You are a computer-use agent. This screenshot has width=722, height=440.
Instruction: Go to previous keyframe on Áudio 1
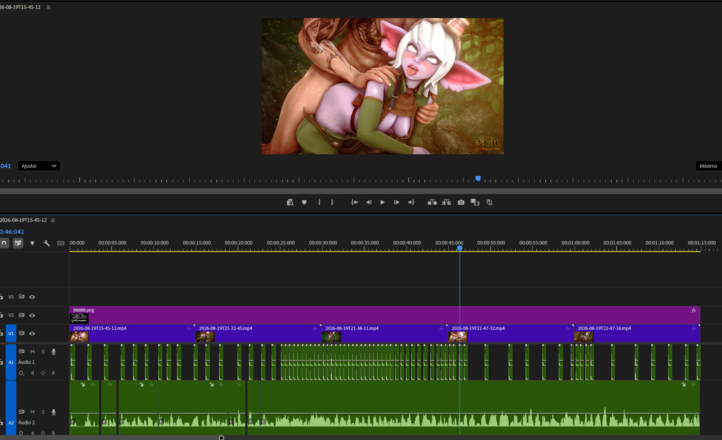click(x=32, y=373)
